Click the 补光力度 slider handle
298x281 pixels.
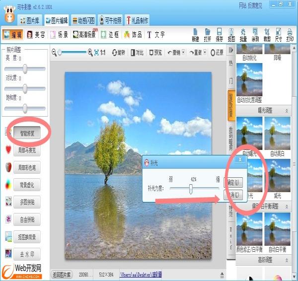coord(190,189)
